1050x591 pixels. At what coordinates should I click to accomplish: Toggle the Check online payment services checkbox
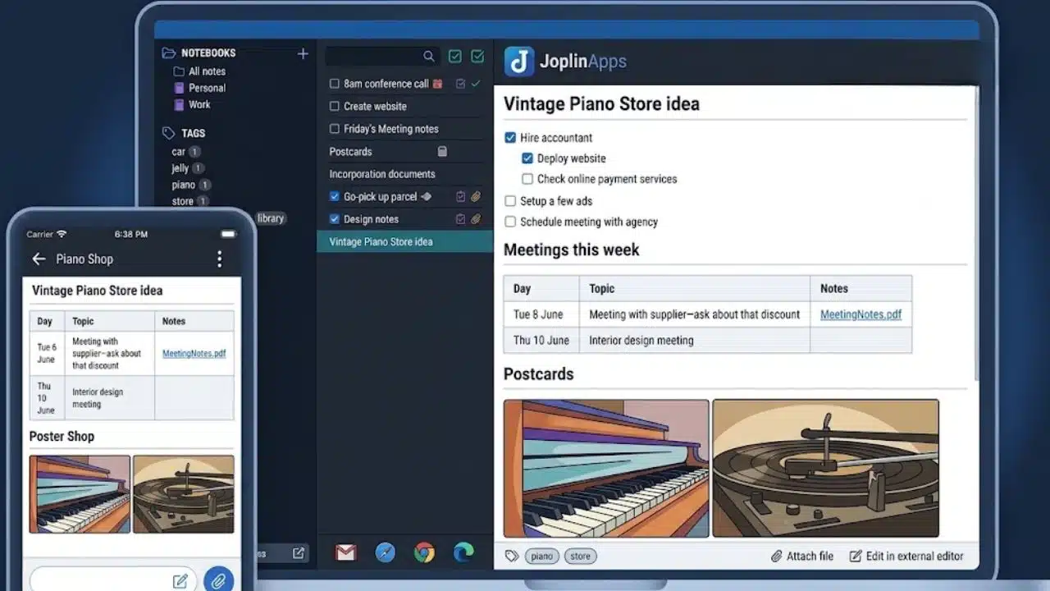527,179
